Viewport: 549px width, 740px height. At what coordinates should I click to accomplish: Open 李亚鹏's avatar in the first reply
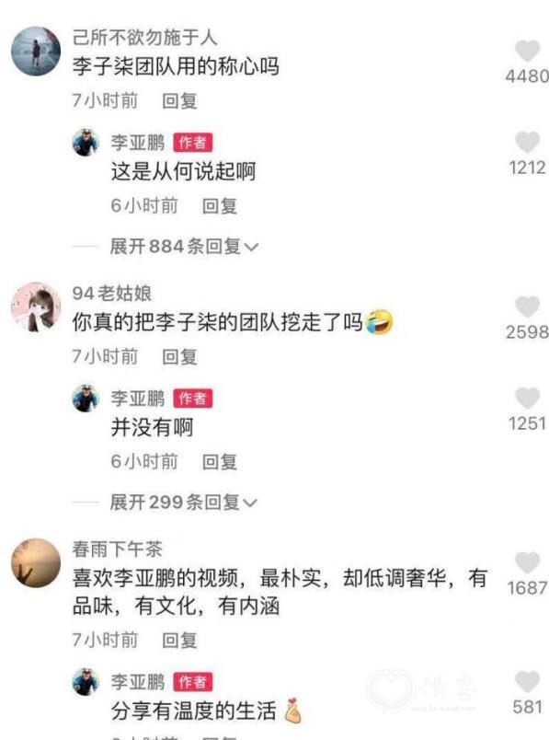pos(86,142)
